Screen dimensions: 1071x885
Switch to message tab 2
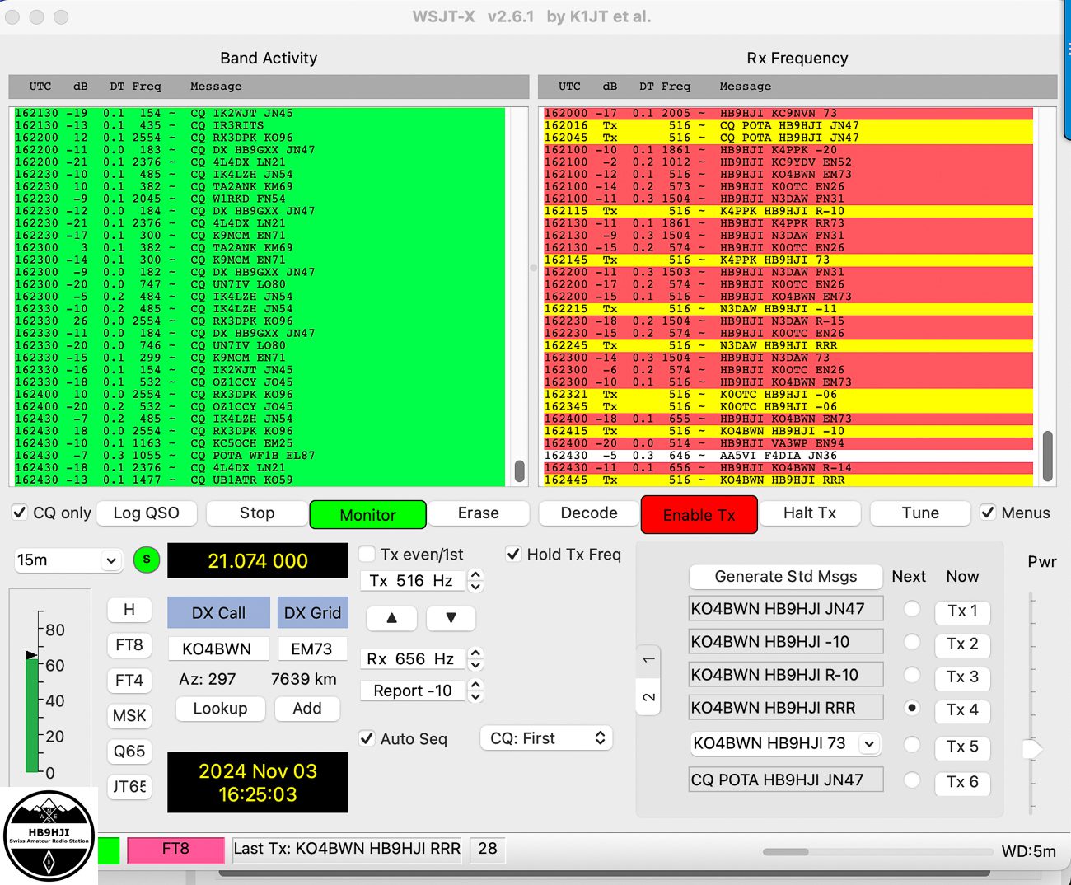point(649,697)
